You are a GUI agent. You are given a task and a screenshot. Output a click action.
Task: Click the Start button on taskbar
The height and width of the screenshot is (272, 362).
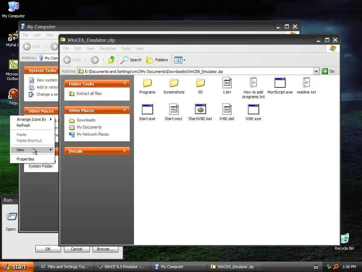click(x=17, y=267)
